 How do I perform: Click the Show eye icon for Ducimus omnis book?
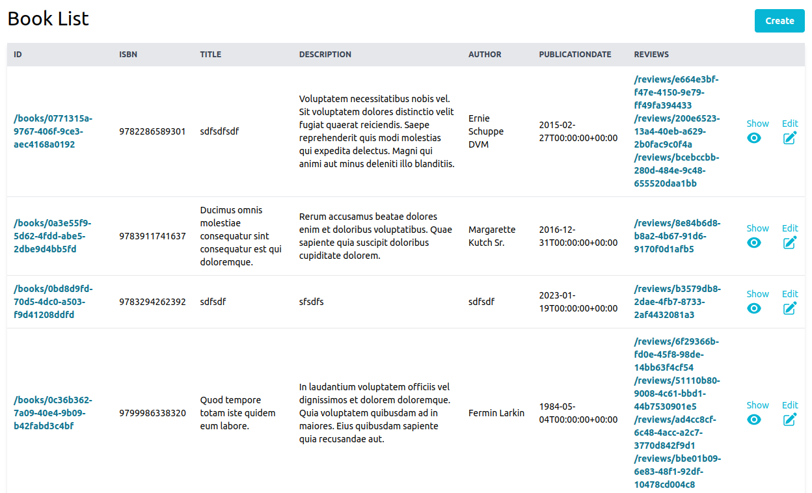point(754,243)
